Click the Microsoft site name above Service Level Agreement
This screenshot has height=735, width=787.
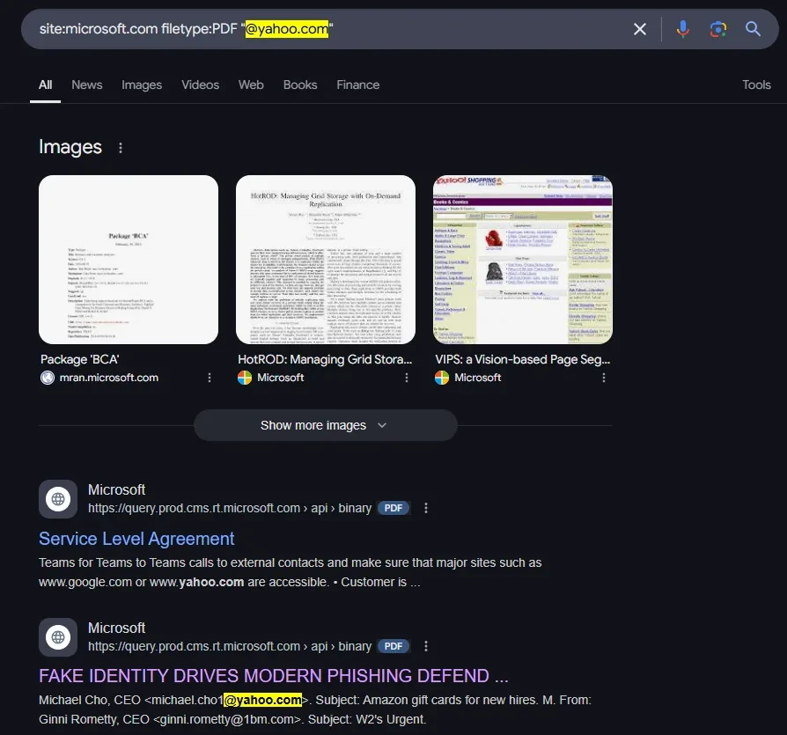116,489
